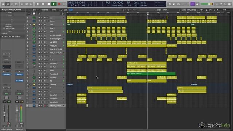Viewport: 233px width, 131px height.
Task: Open the Media Browser button
Action: click(230, 4)
